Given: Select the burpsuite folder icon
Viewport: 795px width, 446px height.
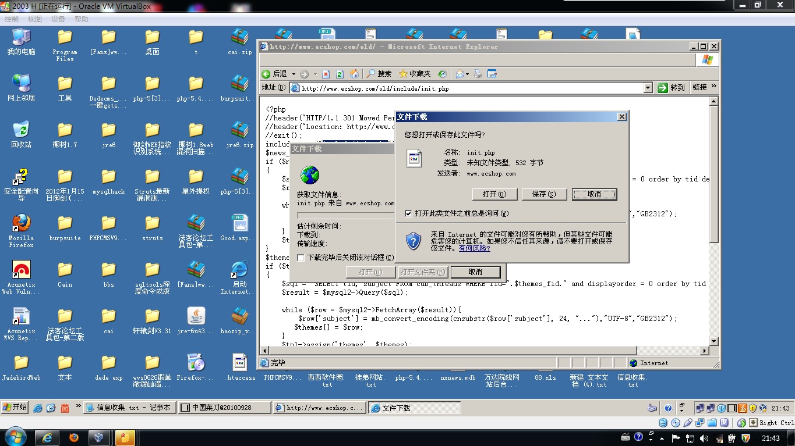Looking at the screenshot, I should [65, 228].
